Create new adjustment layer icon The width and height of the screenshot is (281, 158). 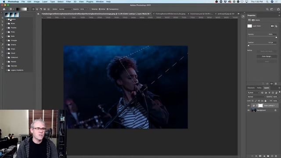[x=264, y=156]
